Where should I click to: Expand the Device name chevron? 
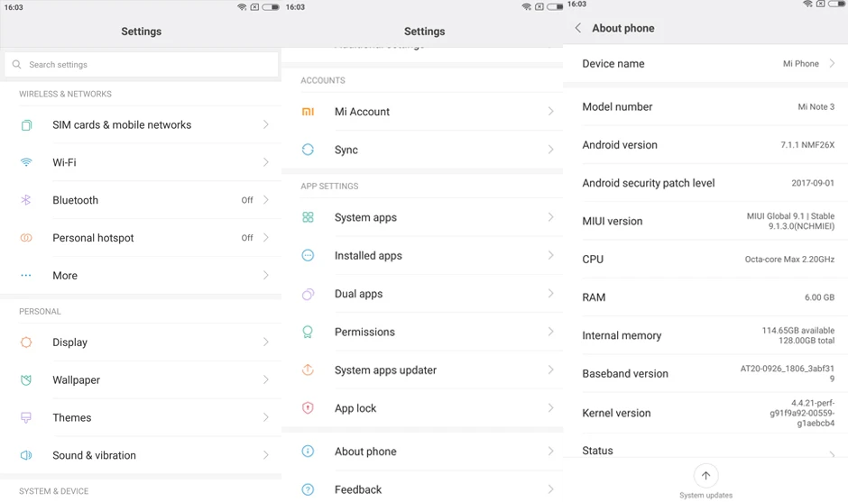[x=833, y=64]
